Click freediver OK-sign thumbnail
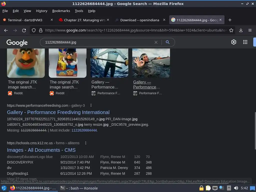Screen dimensions: 256x192 tap(151, 63)
